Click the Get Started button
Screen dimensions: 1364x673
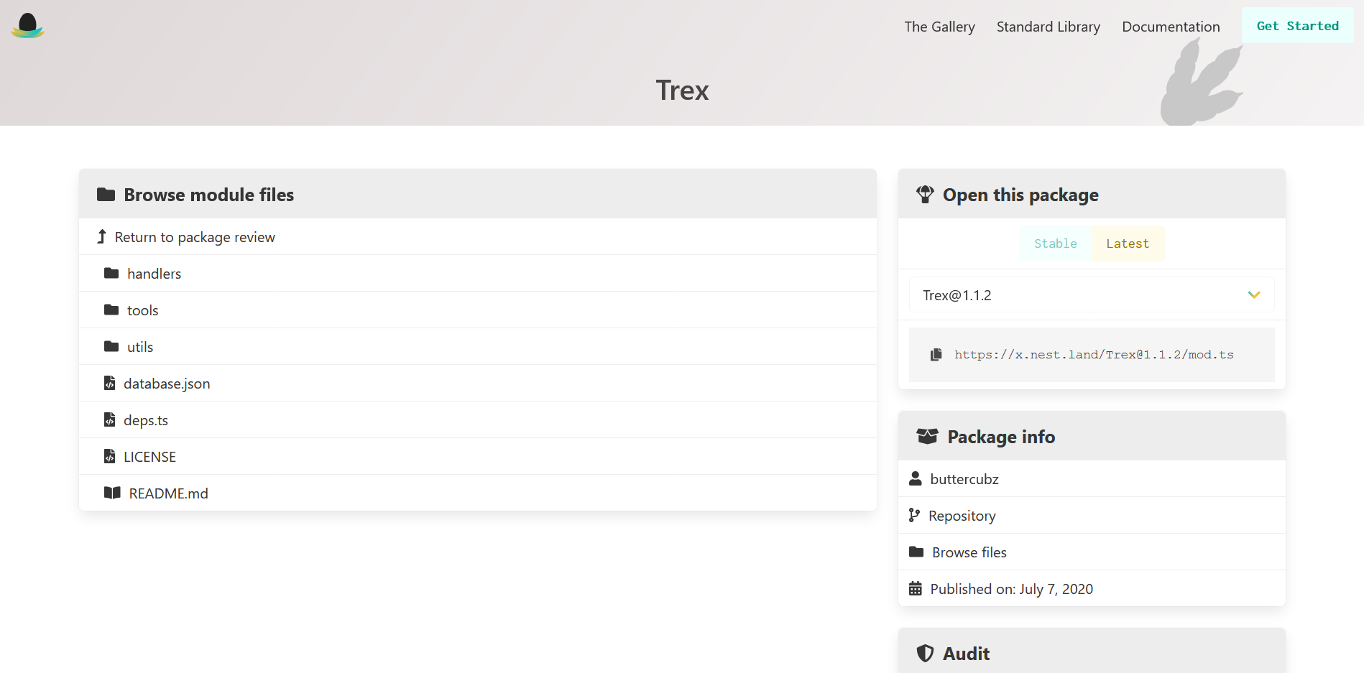tap(1297, 25)
